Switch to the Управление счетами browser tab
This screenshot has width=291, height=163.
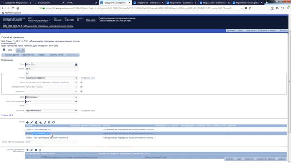pyautogui.click(x=247, y=3)
